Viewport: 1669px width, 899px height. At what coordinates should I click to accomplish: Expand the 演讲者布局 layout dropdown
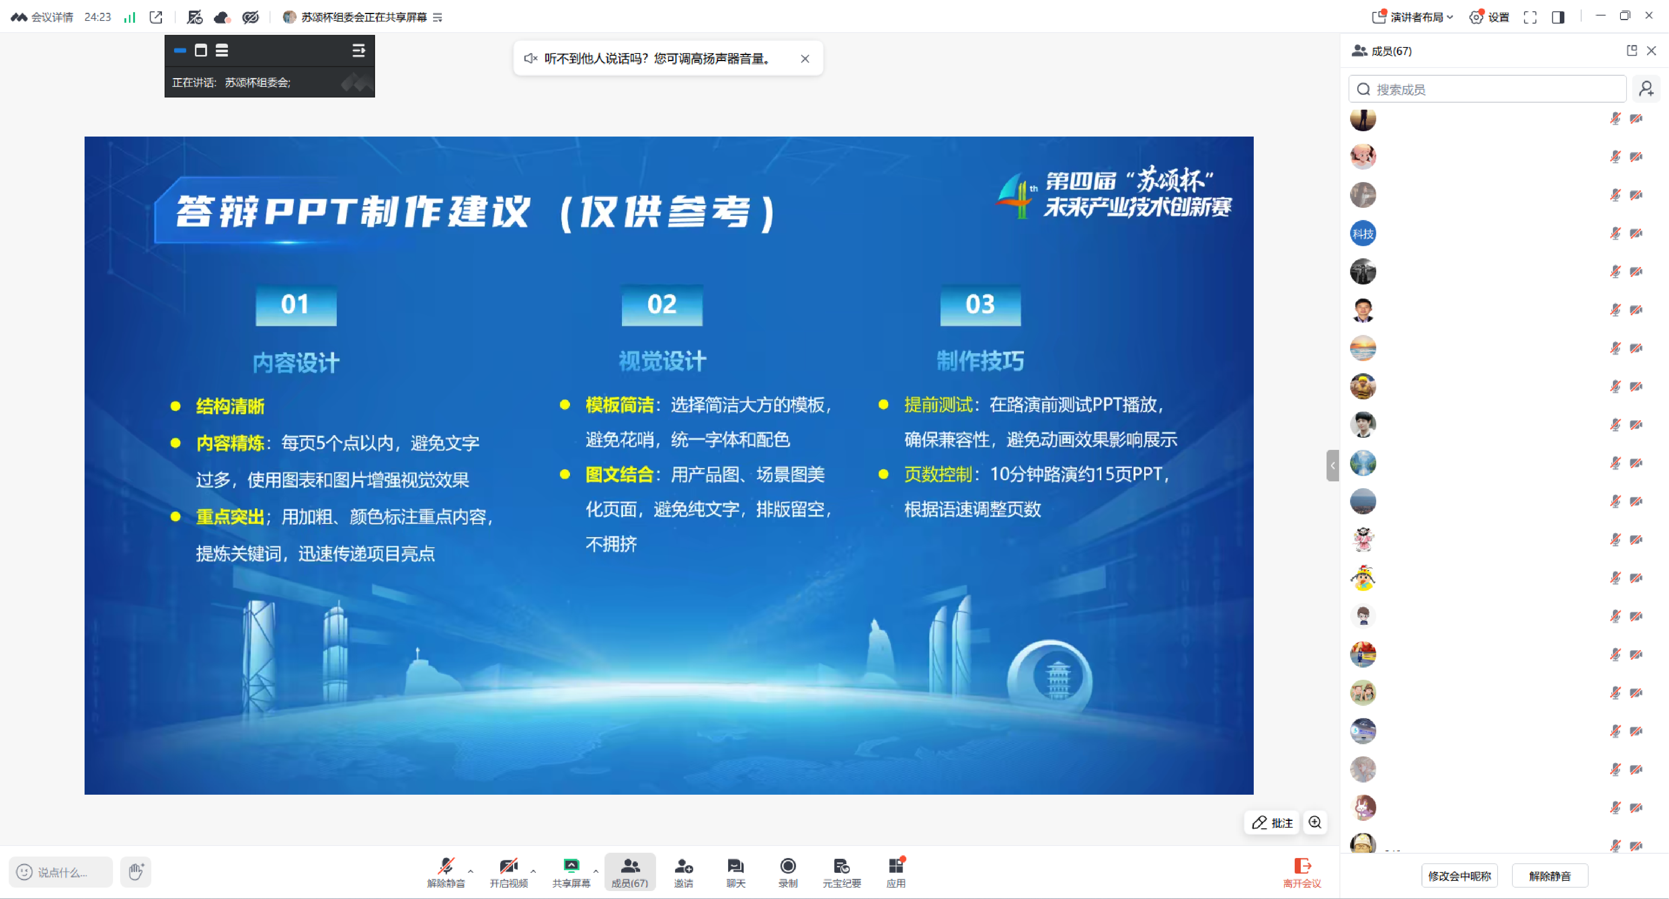pos(1413,17)
